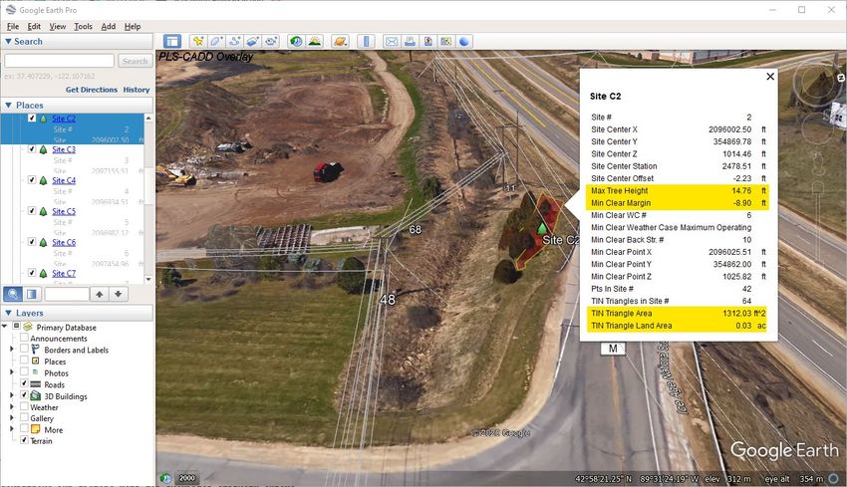Click the Site C5 tree placemark icon

click(x=44, y=211)
